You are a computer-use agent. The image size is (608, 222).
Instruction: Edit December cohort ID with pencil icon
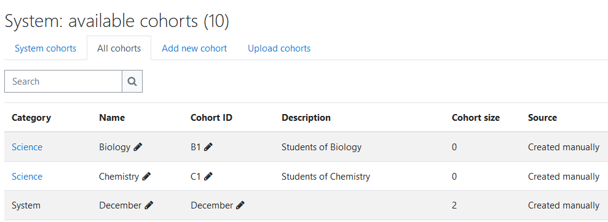click(240, 205)
